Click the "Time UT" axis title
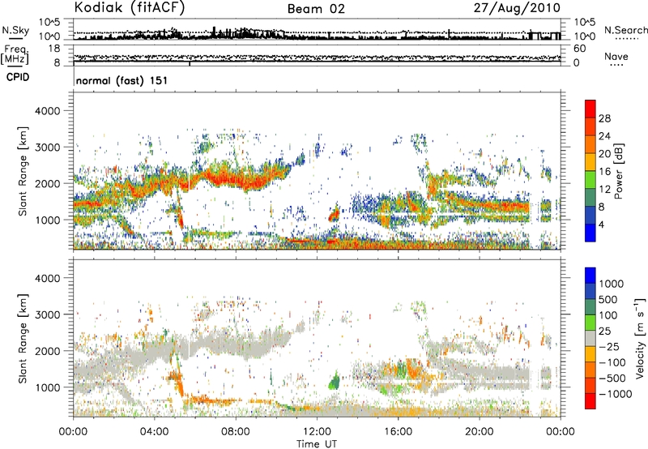Viewport: 648px width, 449px height. 317,444
